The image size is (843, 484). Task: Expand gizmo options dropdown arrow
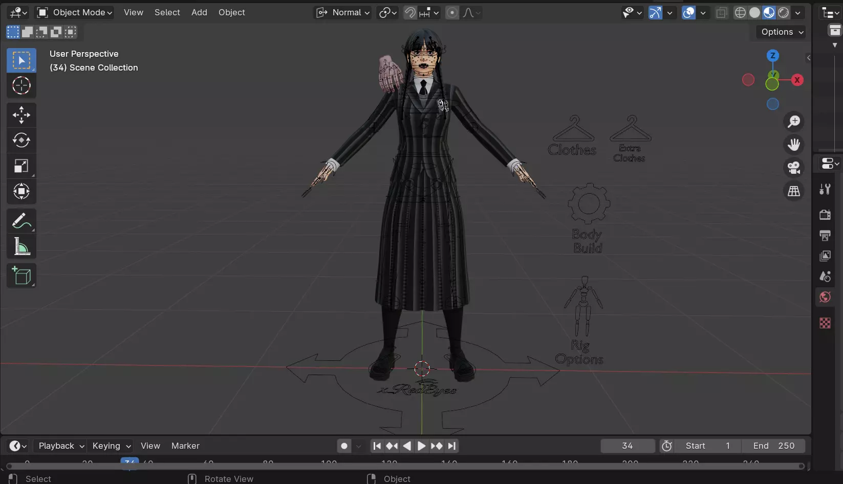point(669,12)
